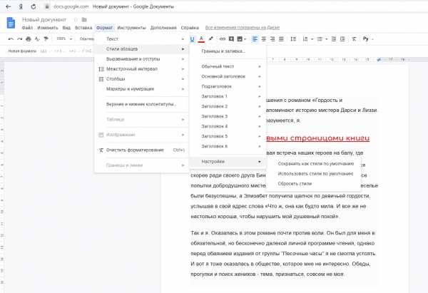Open the Справка menu
The image size is (428, 293).
point(190,28)
